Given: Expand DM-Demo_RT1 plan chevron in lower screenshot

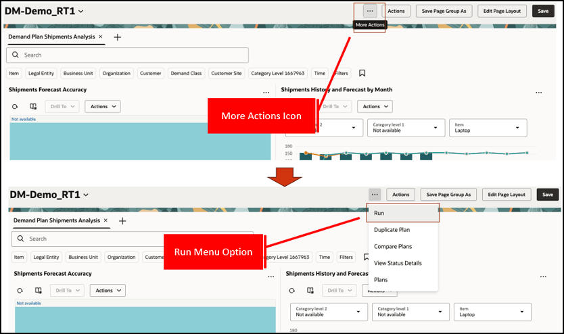Looking at the screenshot, I should (x=86, y=195).
